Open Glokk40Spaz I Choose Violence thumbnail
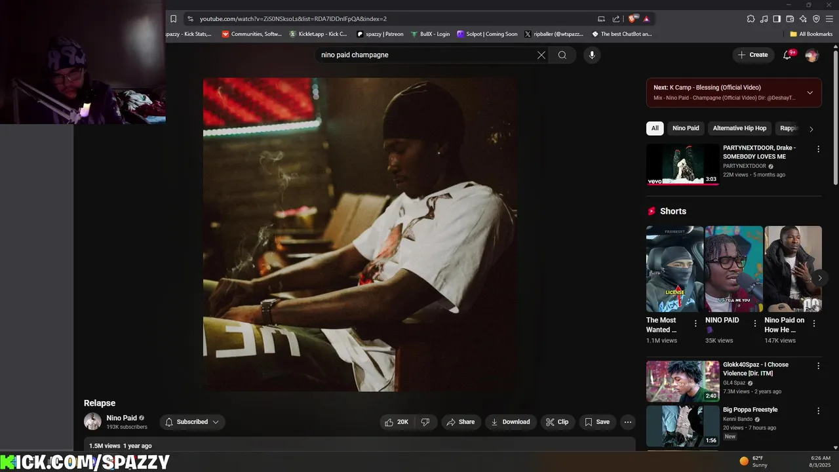Viewport: 839px width, 472px height. (x=682, y=381)
